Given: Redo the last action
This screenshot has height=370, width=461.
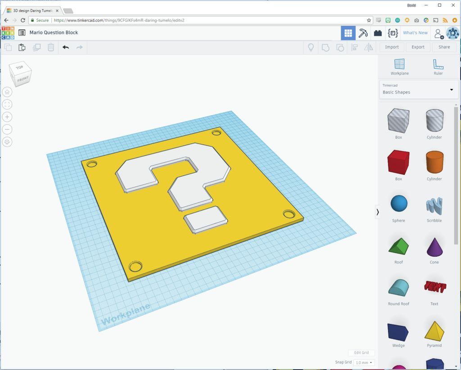Looking at the screenshot, I should click(80, 47).
